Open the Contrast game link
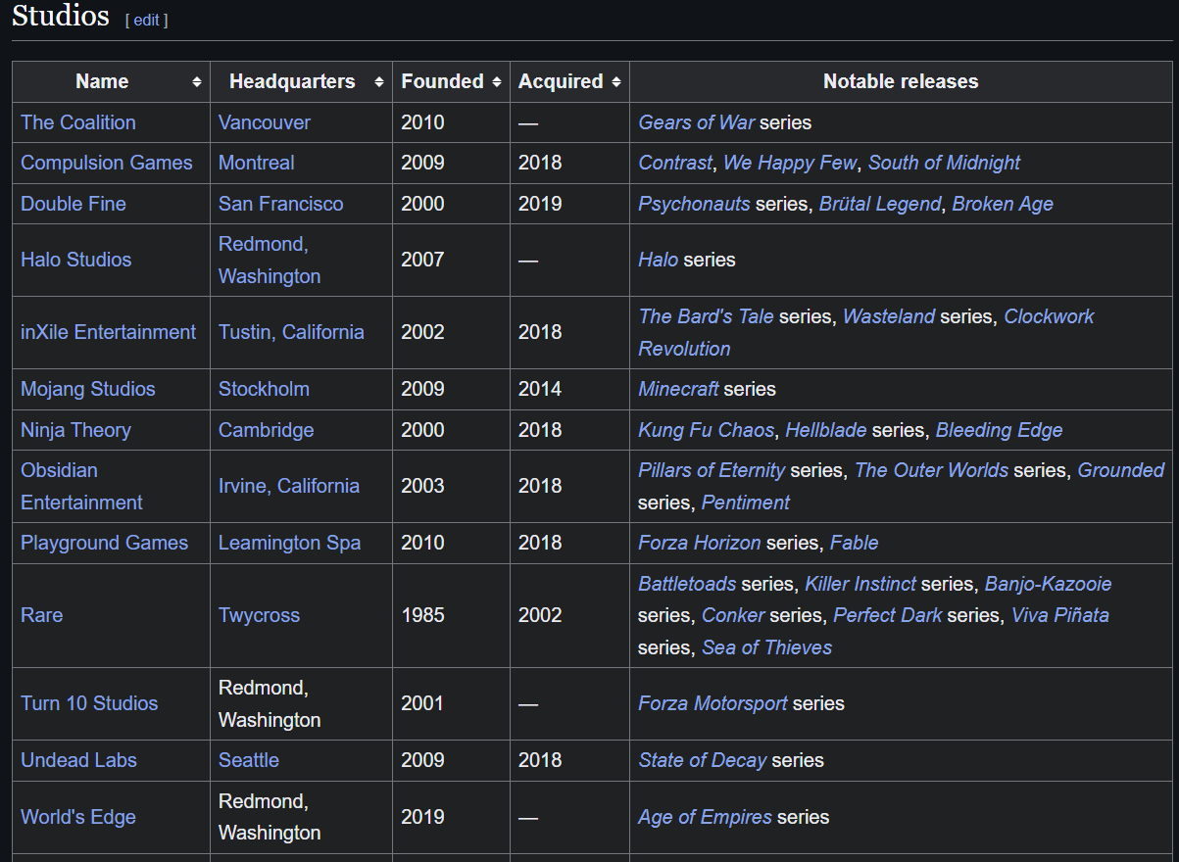This screenshot has width=1179, height=862. click(x=676, y=163)
